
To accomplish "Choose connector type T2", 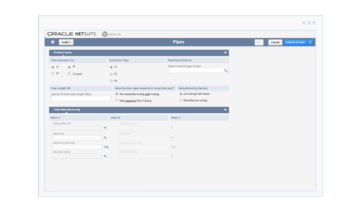I will point(111,74).
